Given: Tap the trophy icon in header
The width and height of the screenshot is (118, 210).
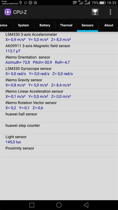Looking at the screenshot, I should click(95, 12).
